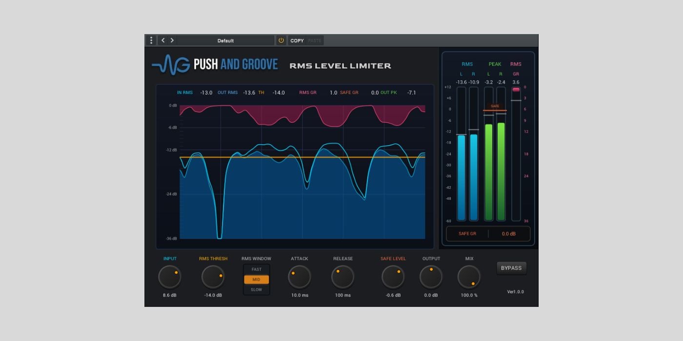The image size is (683, 341).
Task: Click the SAFE GR 0.0 dB readout
Action: 488,234
